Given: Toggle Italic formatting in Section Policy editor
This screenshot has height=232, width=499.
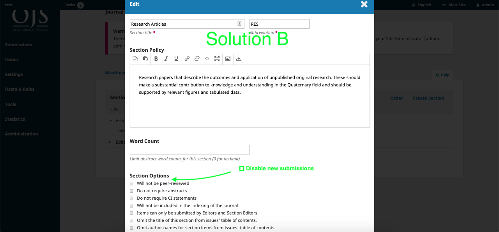Looking at the screenshot, I should coord(166,59).
